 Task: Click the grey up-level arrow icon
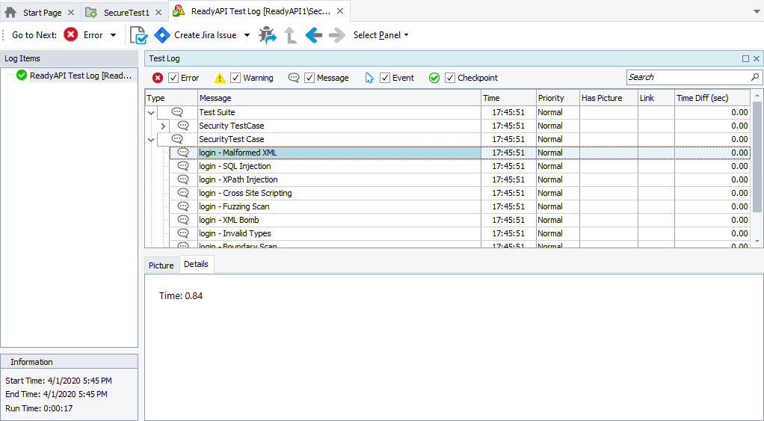[291, 35]
